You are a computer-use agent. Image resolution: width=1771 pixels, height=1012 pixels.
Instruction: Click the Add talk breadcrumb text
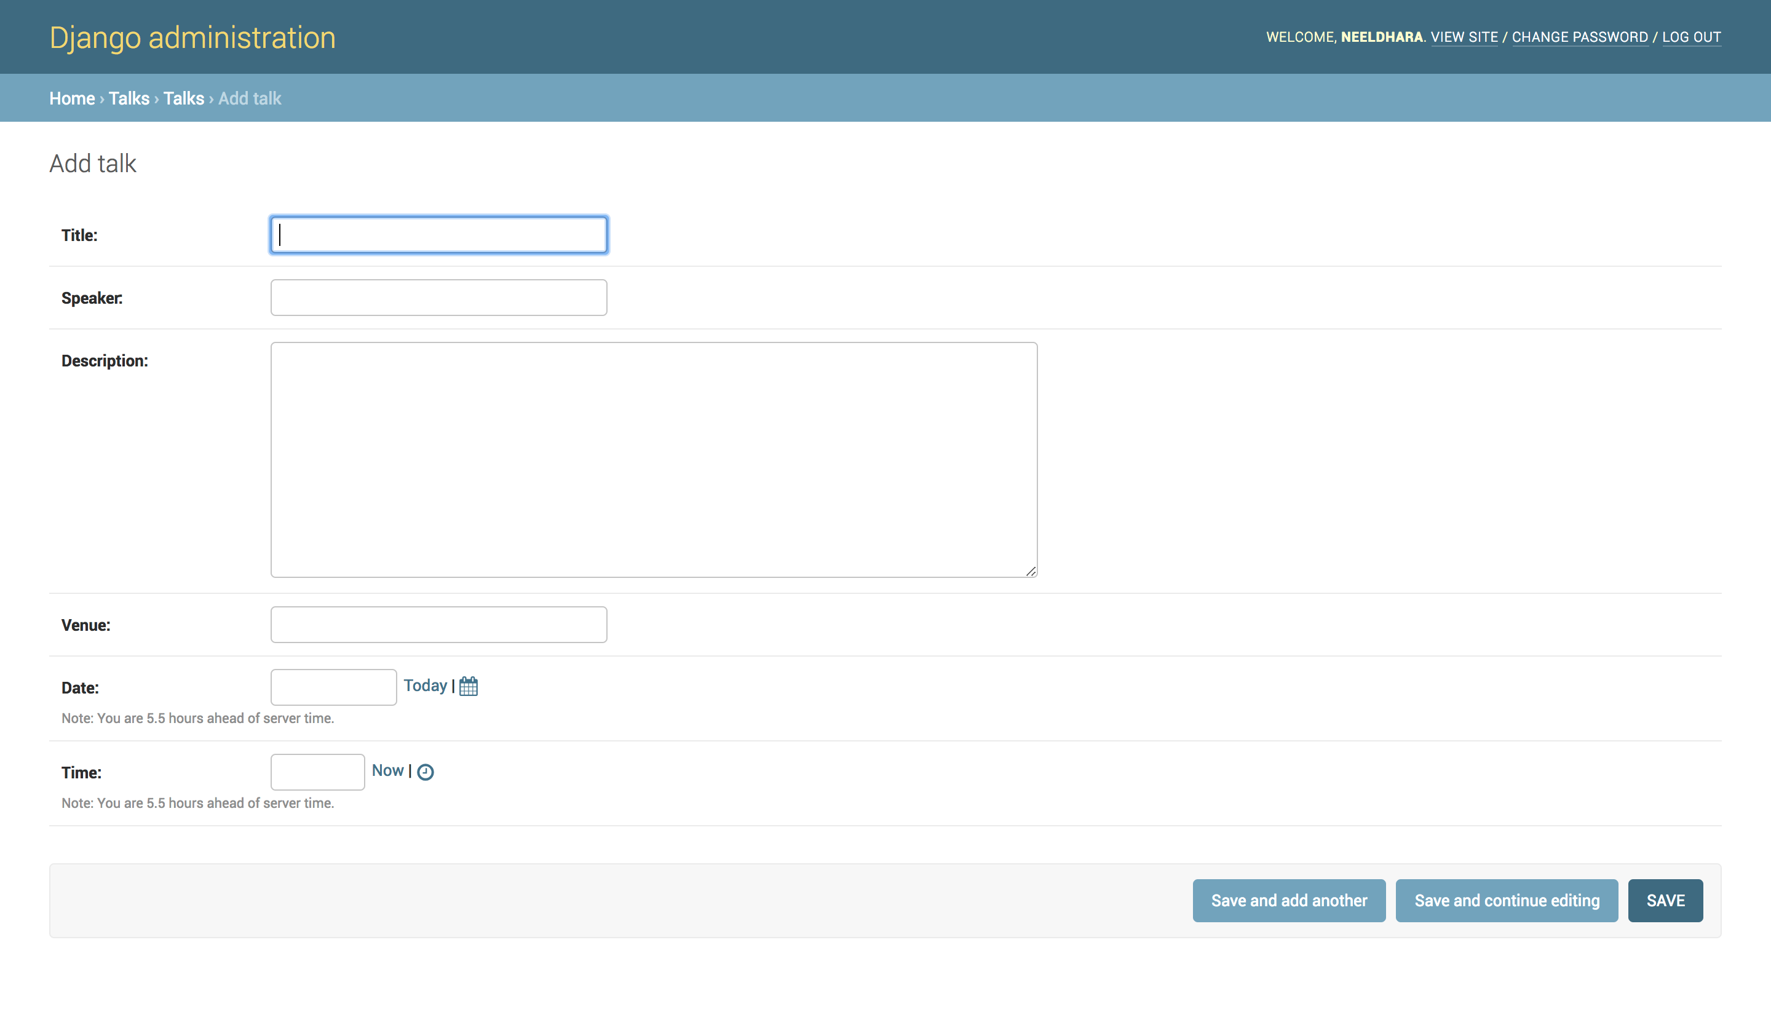click(x=250, y=98)
